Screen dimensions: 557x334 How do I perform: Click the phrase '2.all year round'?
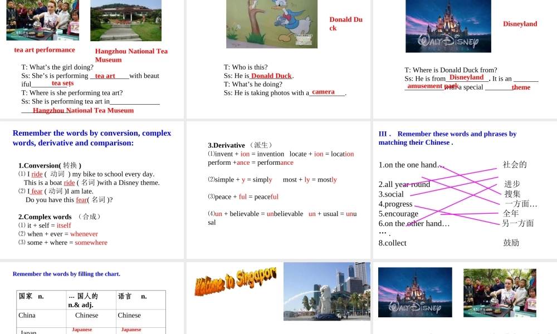click(x=404, y=184)
